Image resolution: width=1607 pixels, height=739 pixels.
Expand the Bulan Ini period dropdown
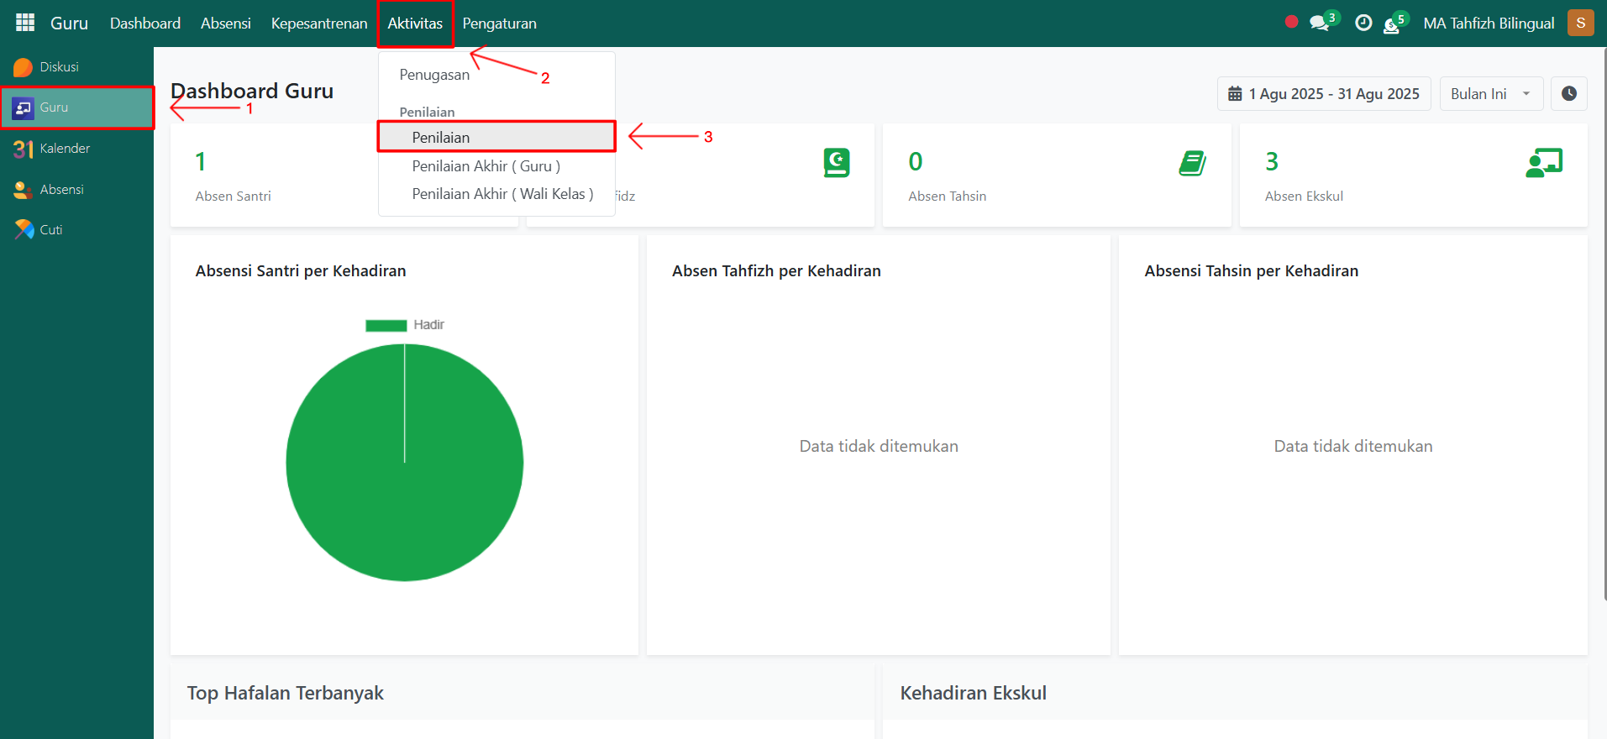1490,94
